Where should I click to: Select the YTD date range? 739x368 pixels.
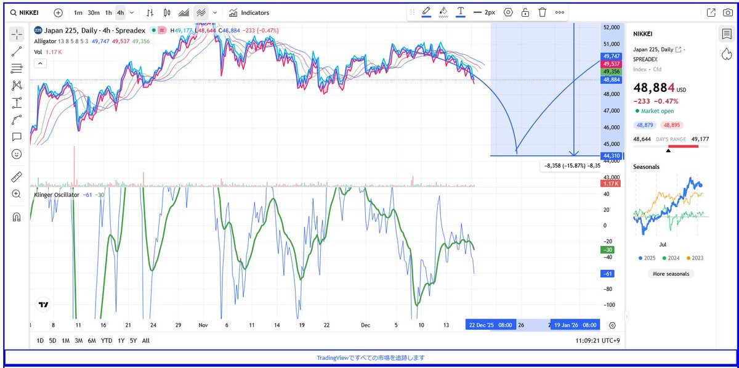pos(107,340)
